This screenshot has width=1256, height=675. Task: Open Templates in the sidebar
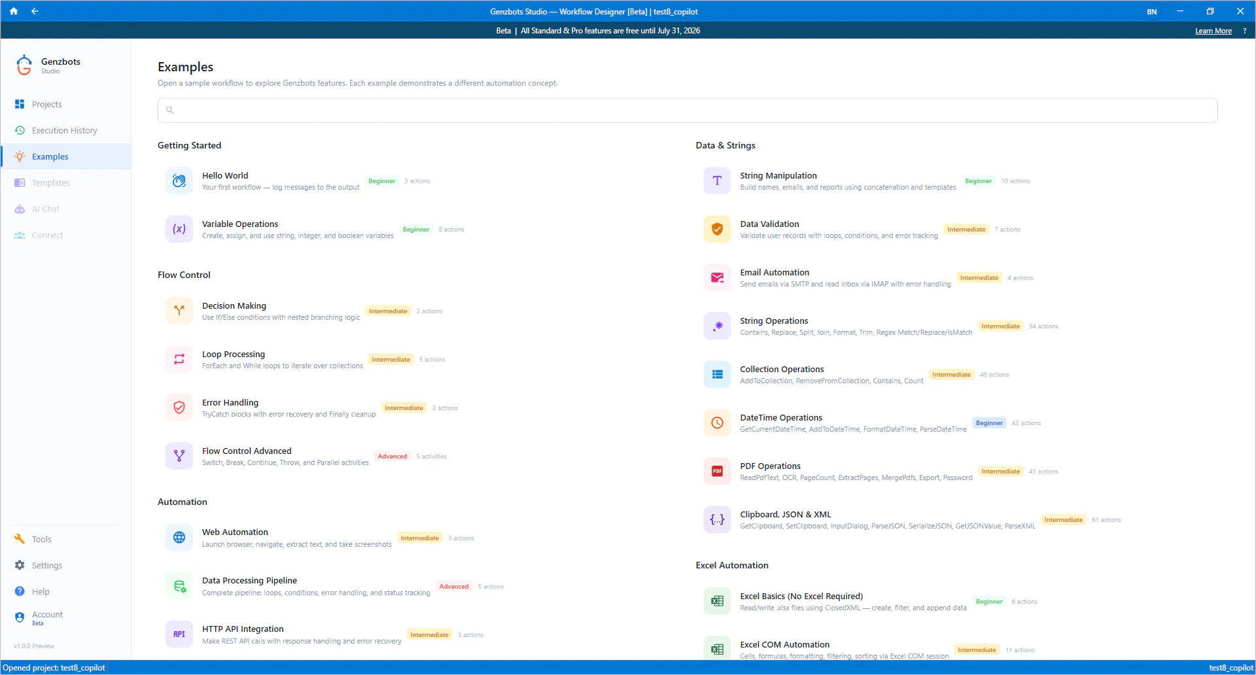tap(65, 182)
